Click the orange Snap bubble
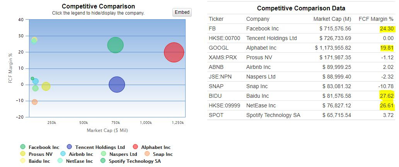399x167 pixels. click(35, 102)
